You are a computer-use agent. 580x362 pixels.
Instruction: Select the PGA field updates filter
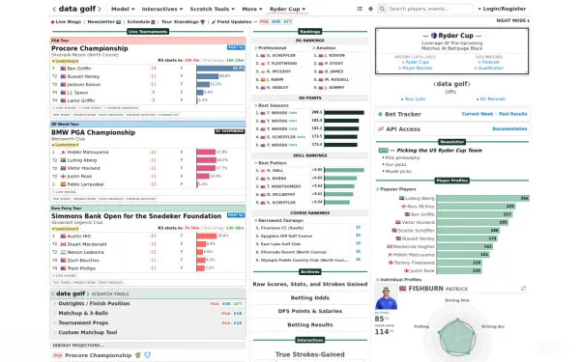(x=264, y=21)
